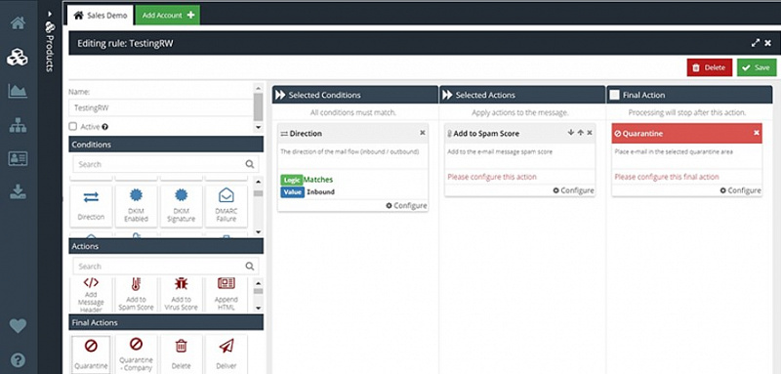Click the rule details panel scrollbar
This screenshot has height=374, width=781.
pos(258,107)
